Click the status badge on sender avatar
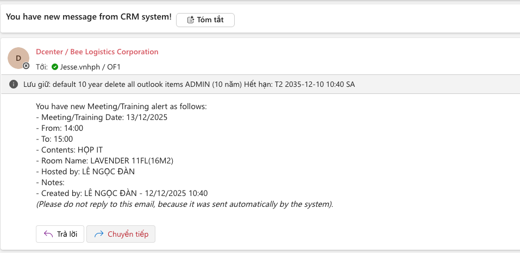This screenshot has height=253, width=520. [26, 66]
